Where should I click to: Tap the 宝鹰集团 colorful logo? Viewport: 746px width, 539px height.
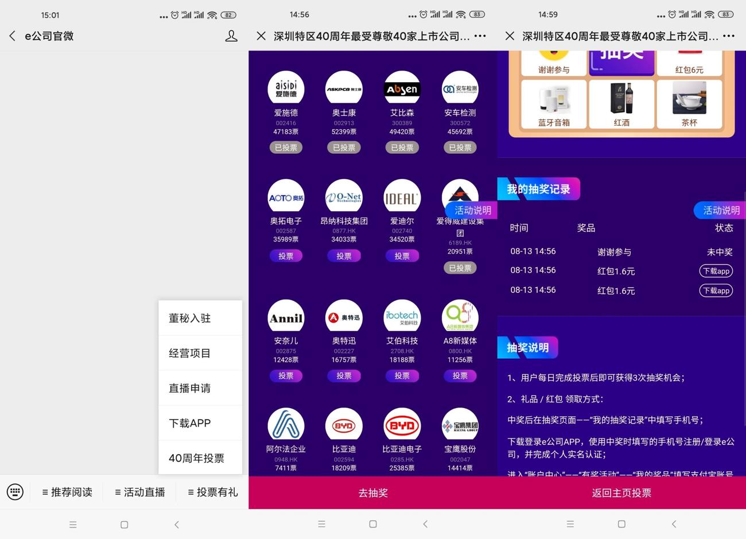[460, 425]
